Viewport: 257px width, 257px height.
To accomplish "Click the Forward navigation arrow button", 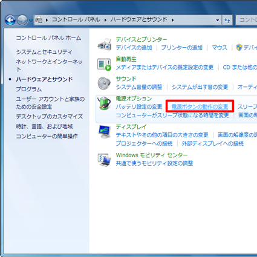I will tap(22, 20).
